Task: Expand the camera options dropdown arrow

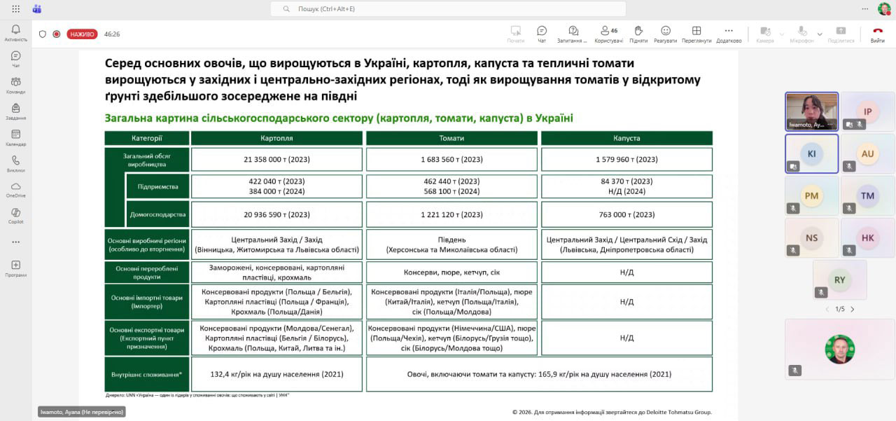Action: point(782,34)
